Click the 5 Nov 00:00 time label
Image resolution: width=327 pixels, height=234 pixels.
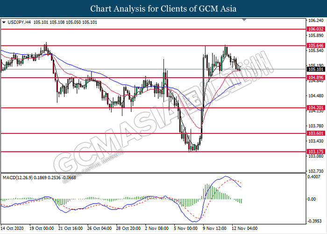pyautogui.click(x=186, y=228)
